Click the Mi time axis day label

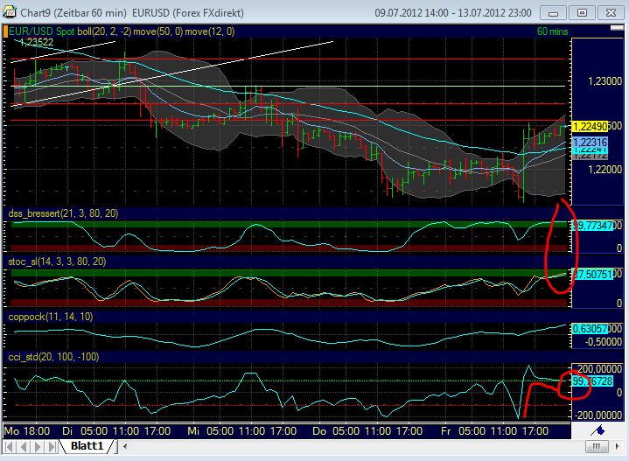click(x=193, y=431)
